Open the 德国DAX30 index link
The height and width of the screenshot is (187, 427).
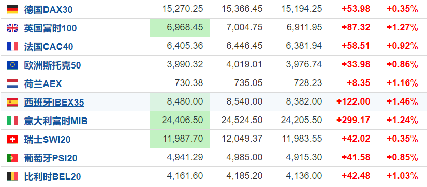coord(48,10)
